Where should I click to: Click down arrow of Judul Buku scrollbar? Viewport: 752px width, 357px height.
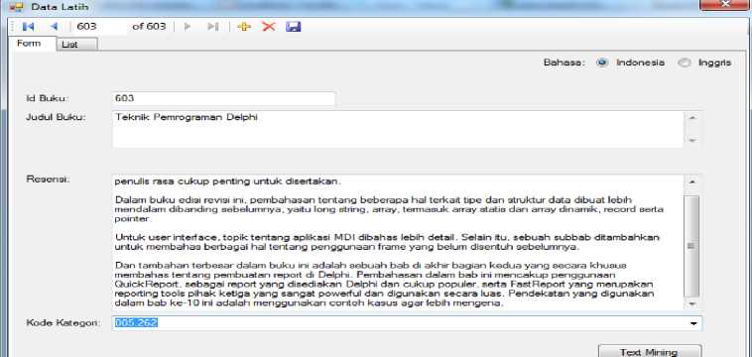coord(691,141)
